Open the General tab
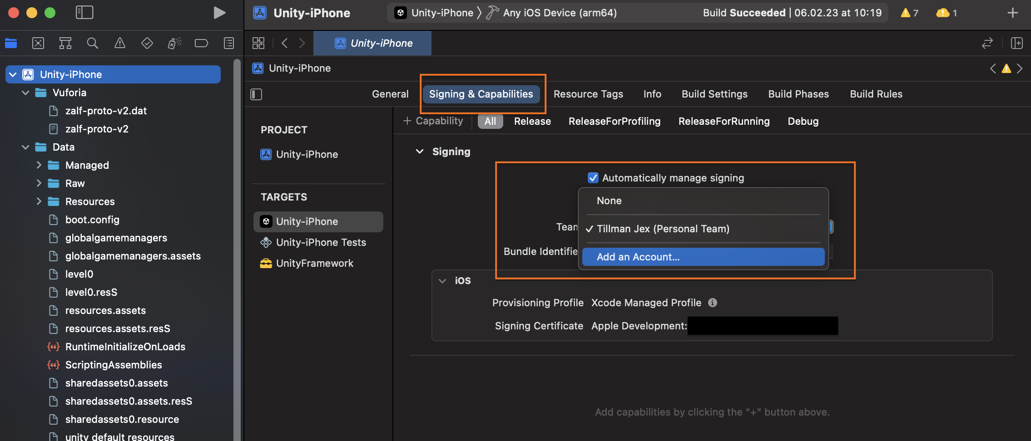Screen dimensions: 1031x441 pyautogui.click(x=390, y=94)
